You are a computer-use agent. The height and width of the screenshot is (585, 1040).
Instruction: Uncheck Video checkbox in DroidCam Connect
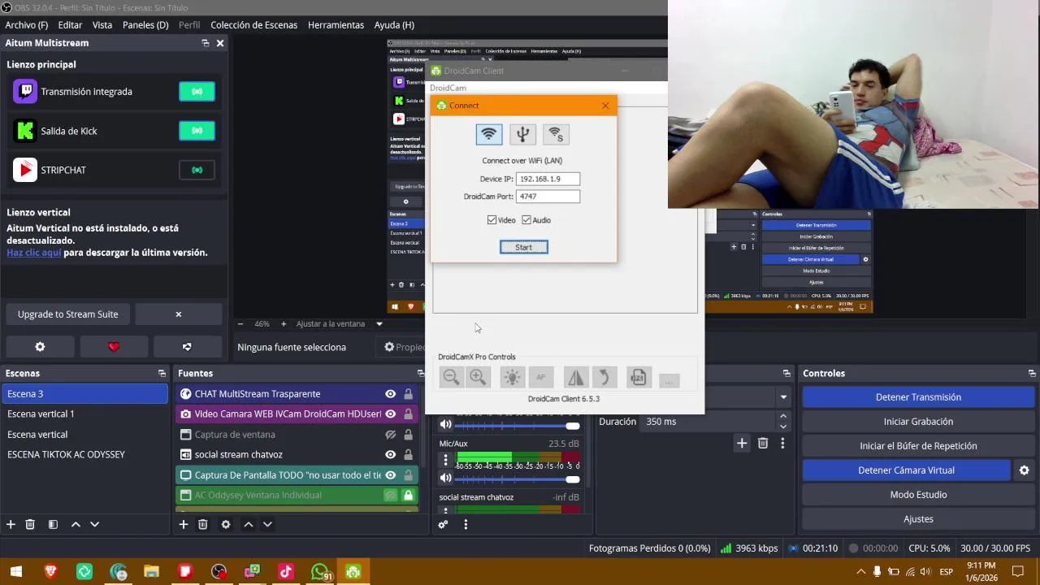[492, 220]
